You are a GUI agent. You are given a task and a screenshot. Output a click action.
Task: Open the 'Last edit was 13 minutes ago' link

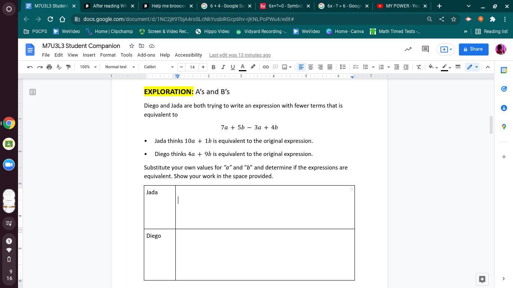point(240,55)
